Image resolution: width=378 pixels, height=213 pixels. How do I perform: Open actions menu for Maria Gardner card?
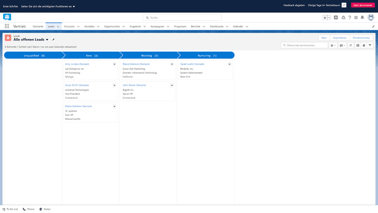[x=114, y=106]
